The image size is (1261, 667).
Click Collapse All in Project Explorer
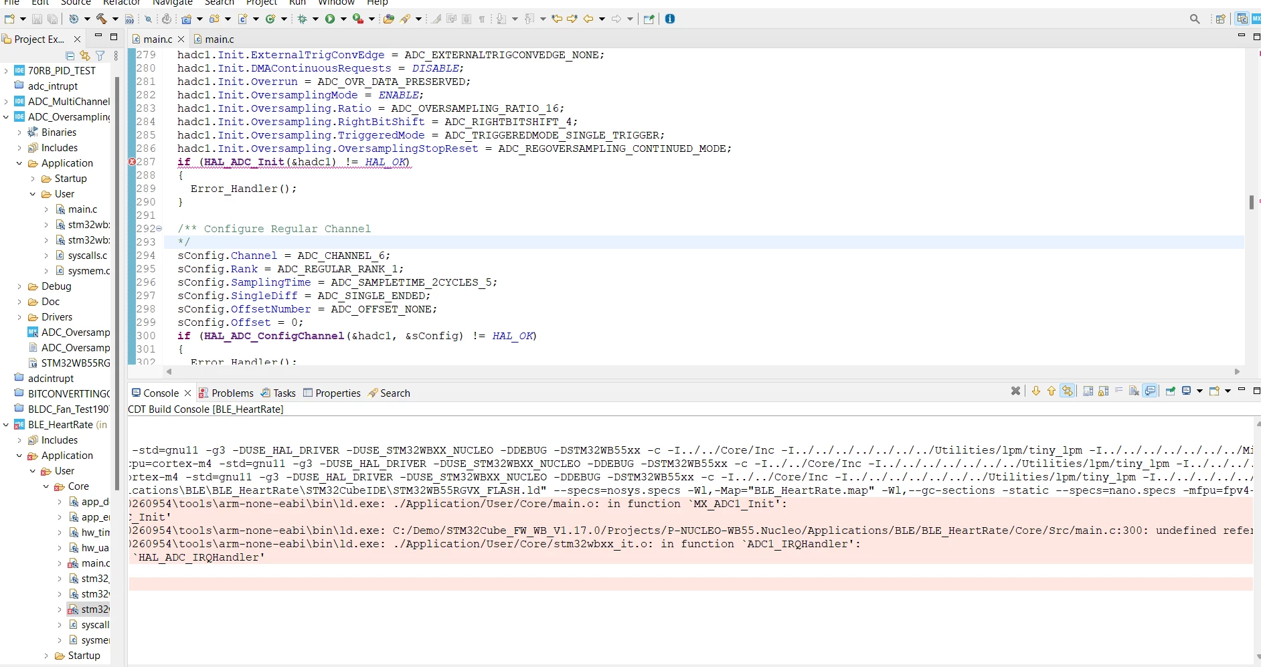pyautogui.click(x=70, y=56)
